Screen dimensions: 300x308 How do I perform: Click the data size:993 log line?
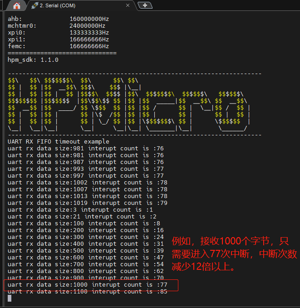(85, 169)
